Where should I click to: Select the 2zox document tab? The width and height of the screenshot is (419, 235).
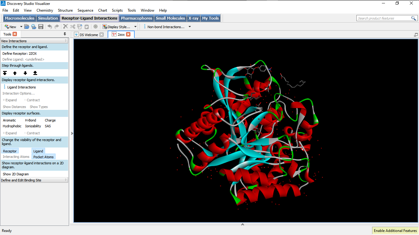[121, 34]
